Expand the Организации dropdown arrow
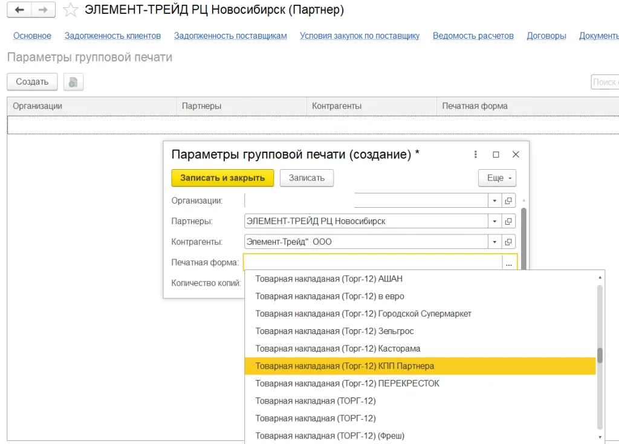Screen dimensions: 619x444 [494, 201]
